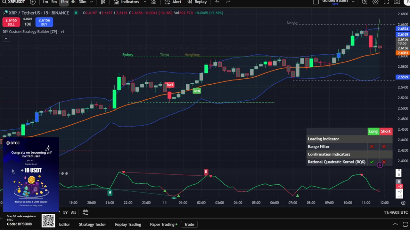Collapse the indicator legend with chevron
The width and height of the screenshot is (410, 230).
6,39
